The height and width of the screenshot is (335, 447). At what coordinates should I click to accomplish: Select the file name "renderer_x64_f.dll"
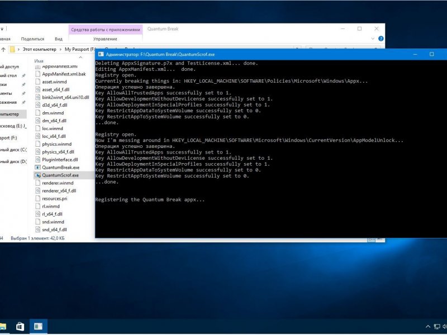(59, 191)
